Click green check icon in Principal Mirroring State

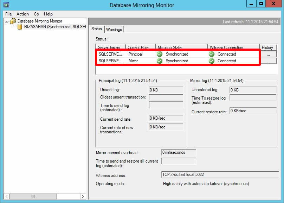coord(160,54)
